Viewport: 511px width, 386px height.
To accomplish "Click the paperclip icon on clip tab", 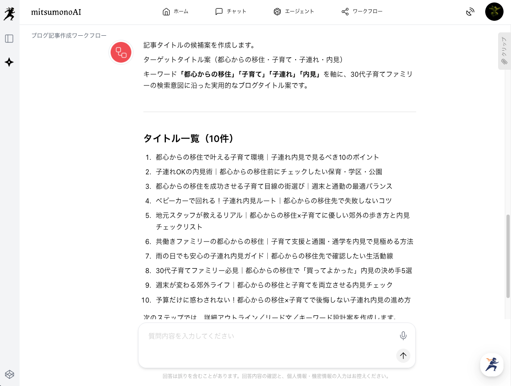I will coord(504,62).
